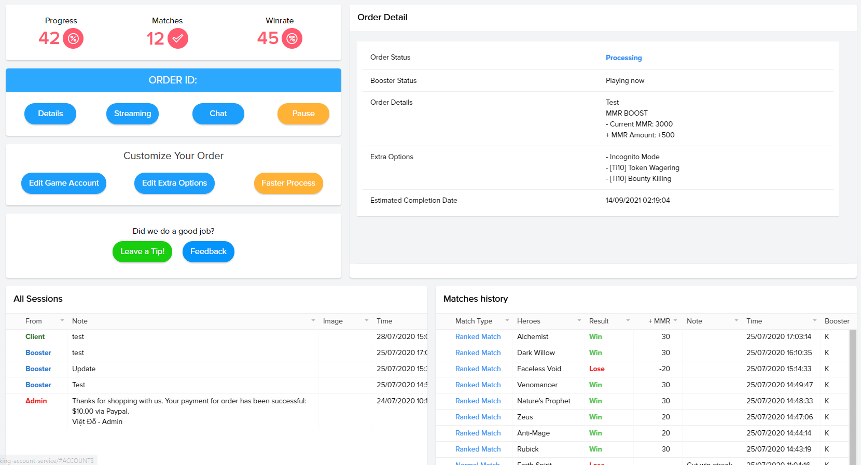The image size is (861, 465).
Task: Open the From column filter dropdown
Action: (62, 321)
